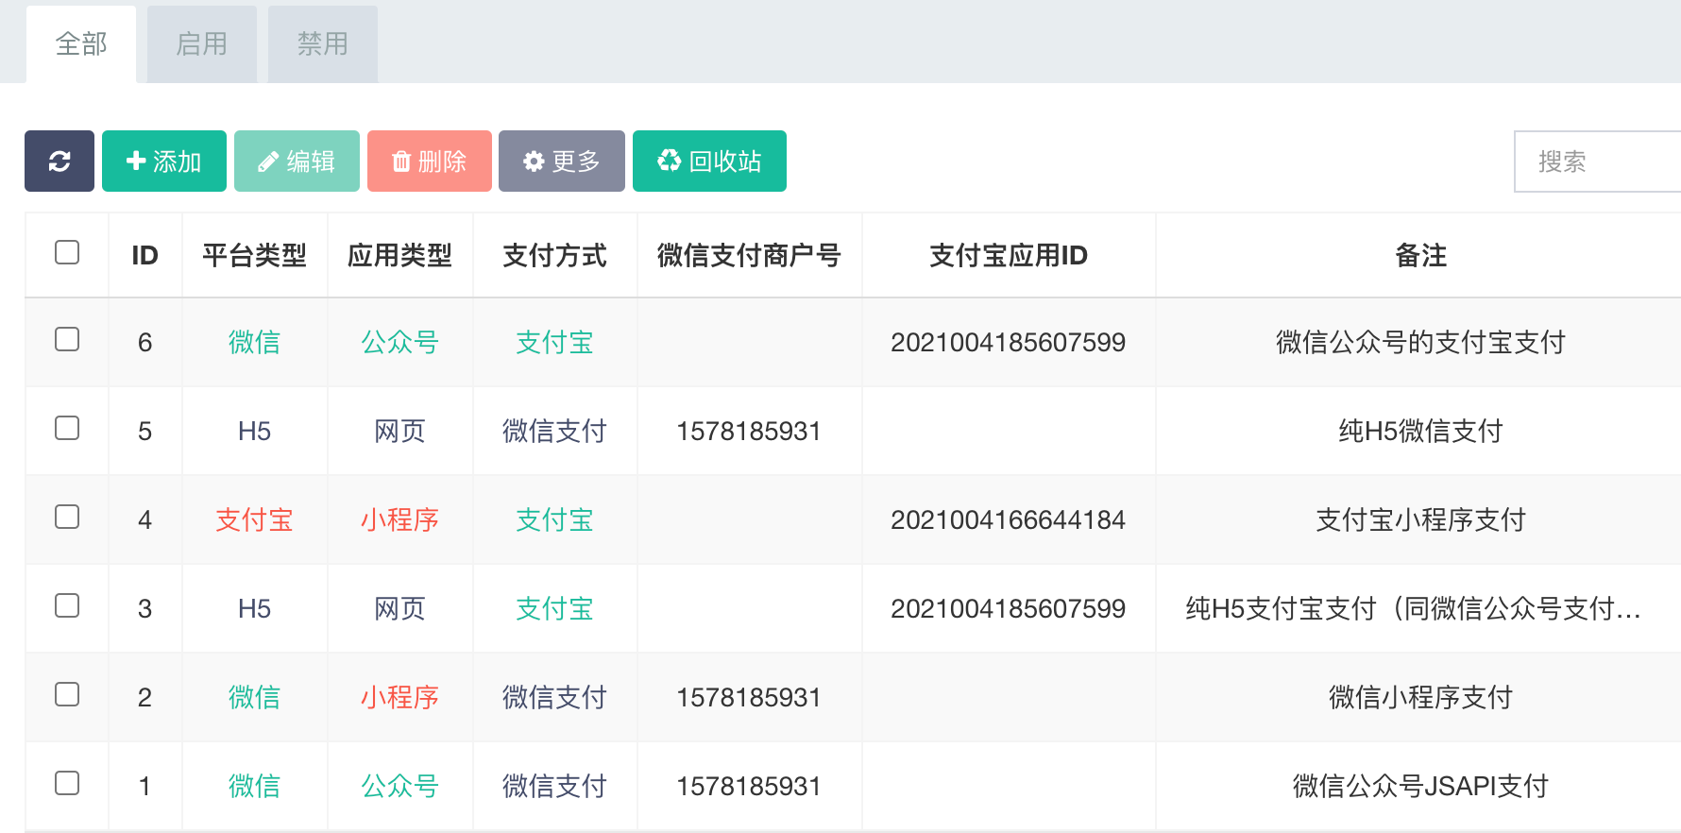The width and height of the screenshot is (1681, 833).
Task: Switch to the 禁用 tab
Action: pos(323,44)
